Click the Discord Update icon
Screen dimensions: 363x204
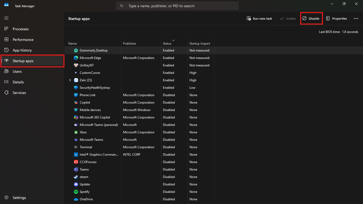[x=76, y=184]
